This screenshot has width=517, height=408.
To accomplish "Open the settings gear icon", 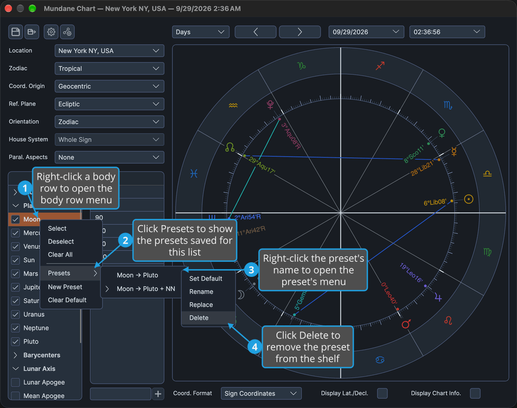I will [x=51, y=32].
